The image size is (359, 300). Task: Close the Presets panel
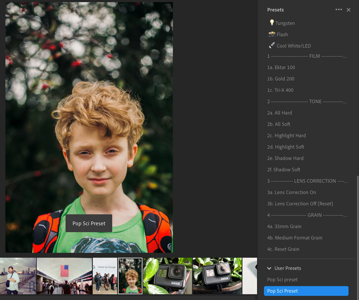(x=348, y=10)
